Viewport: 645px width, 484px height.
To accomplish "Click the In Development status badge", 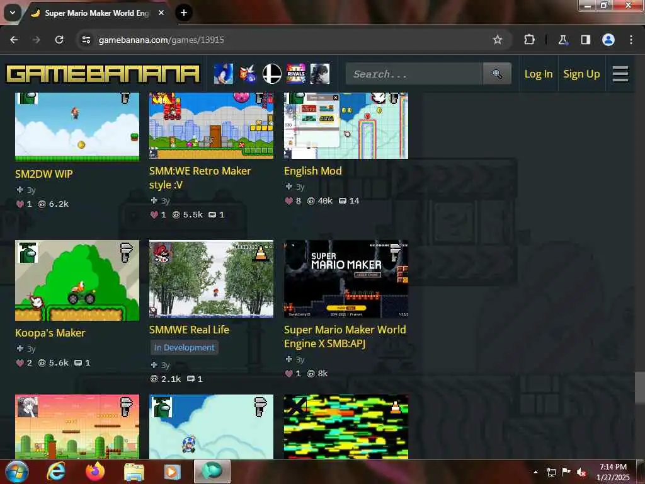I will (185, 347).
